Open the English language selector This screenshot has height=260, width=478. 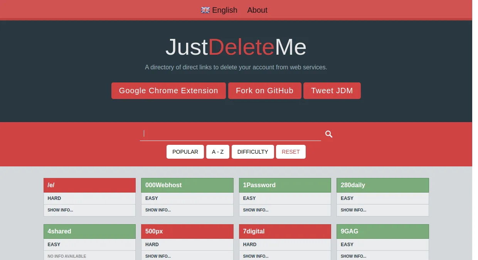[x=219, y=10]
